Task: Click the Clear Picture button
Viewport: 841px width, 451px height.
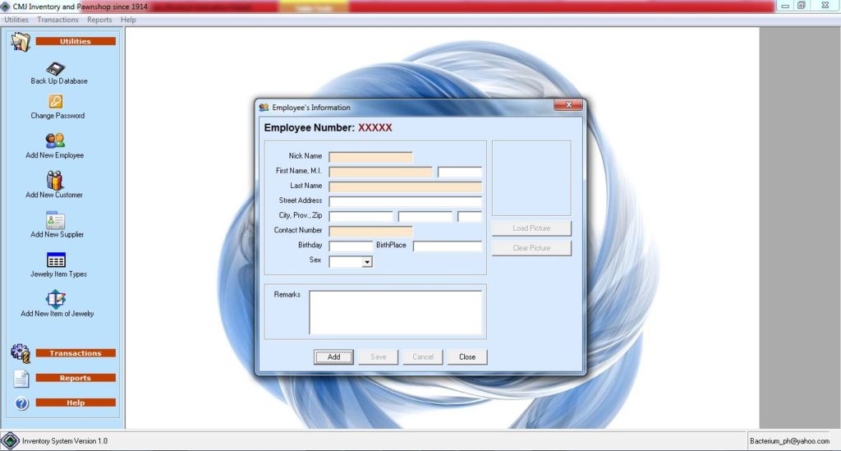Action: [x=531, y=248]
